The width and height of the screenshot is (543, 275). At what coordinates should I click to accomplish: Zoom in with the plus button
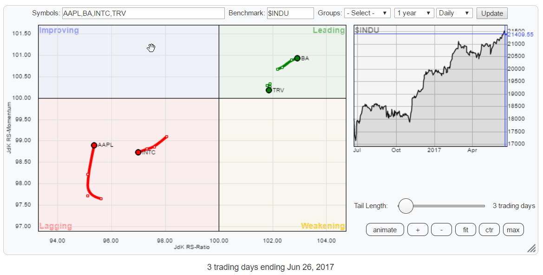(x=418, y=229)
